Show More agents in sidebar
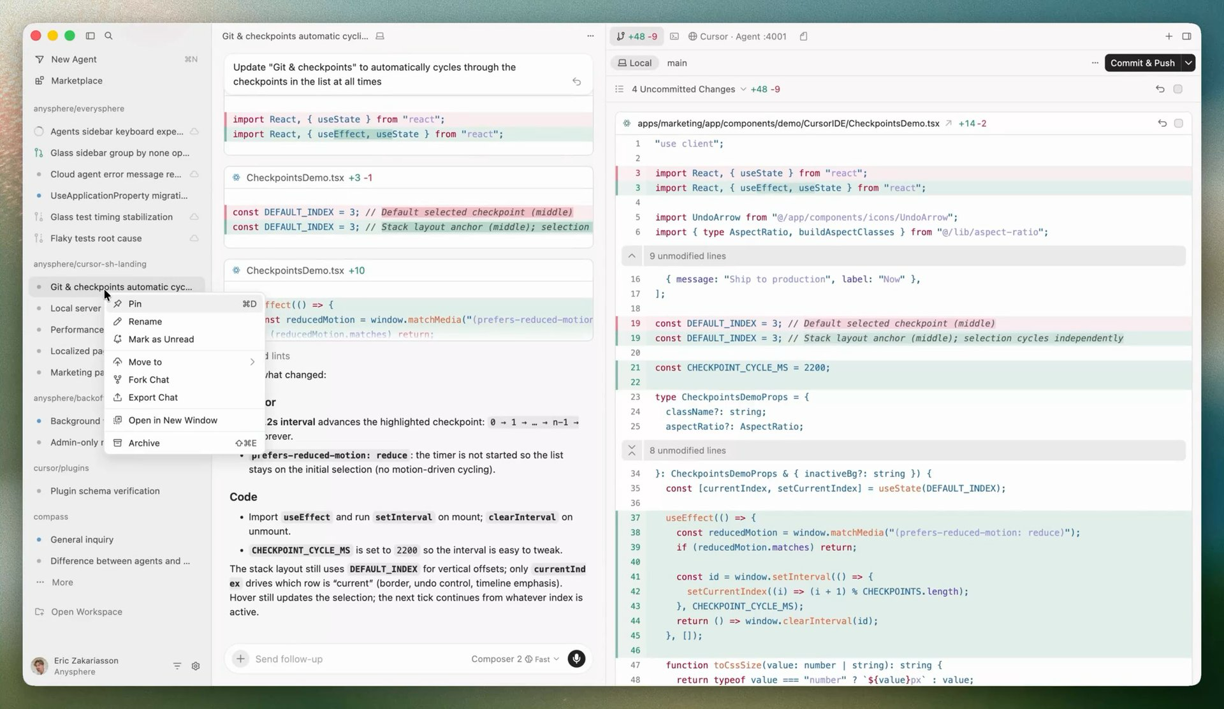This screenshot has height=709, width=1224. point(117,582)
